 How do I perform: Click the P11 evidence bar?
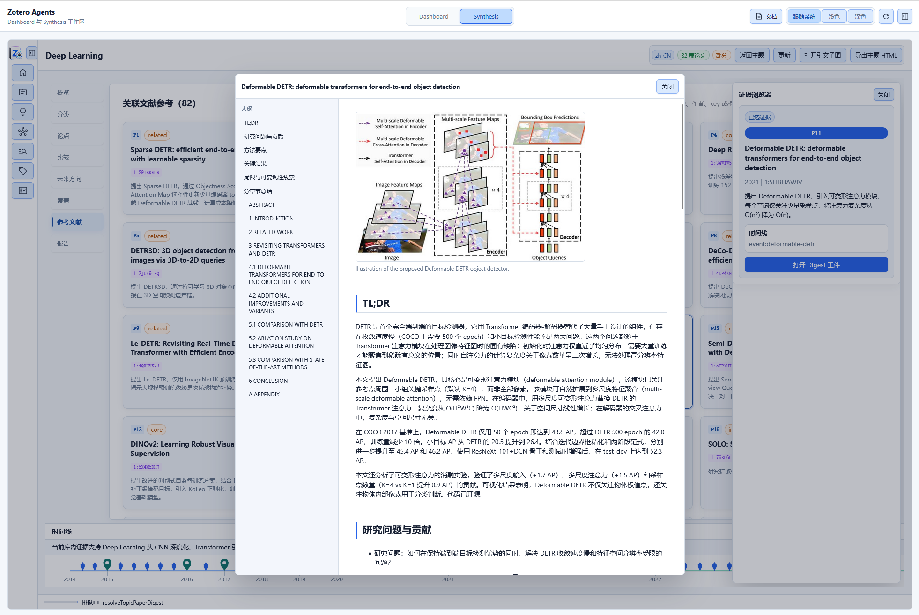[816, 133]
